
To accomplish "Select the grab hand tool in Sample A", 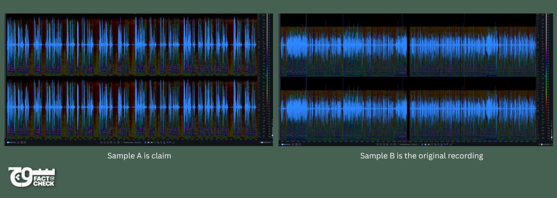I will click(x=119, y=142).
